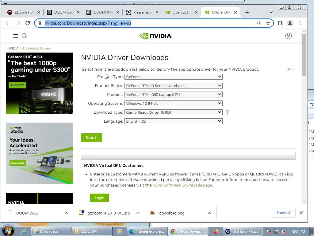The width and height of the screenshot is (314, 236).
Task: Click the page vertical scrollbar thumb
Action: coord(304,55)
